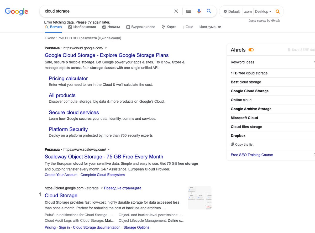The height and width of the screenshot is (233, 315).
Task: Select the Всичко tab
Action: tap(53, 27)
